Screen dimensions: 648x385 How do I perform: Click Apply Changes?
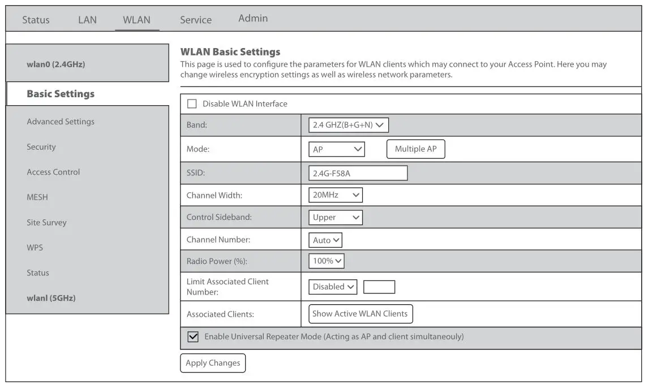pos(212,362)
